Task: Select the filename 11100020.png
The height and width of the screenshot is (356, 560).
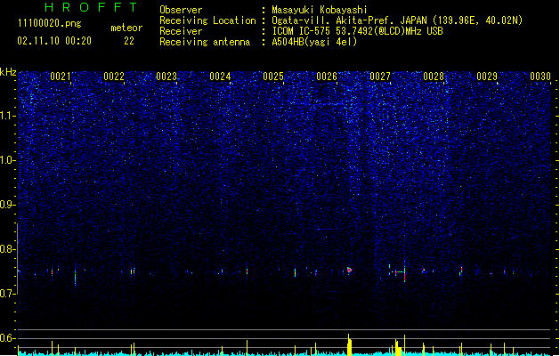Action: click(50, 23)
